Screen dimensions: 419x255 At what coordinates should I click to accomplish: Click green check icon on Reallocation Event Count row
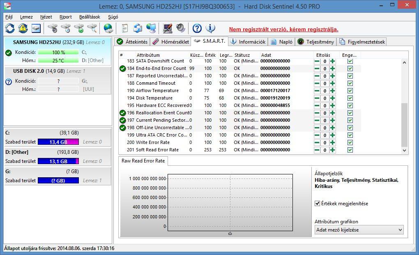[x=123, y=113]
